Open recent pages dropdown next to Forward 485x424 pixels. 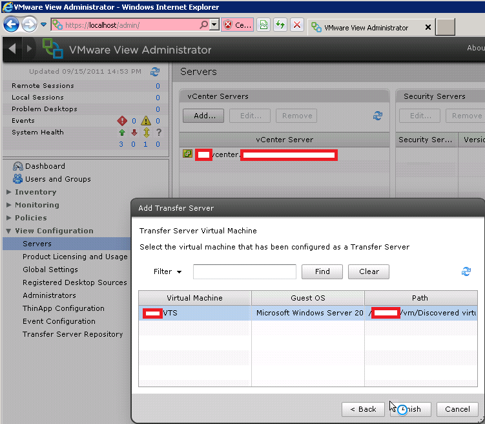[44, 25]
